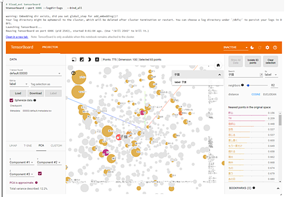This screenshot has height=197, width=285.
Task: Adjust the neighbors slider handle
Action: click(248, 85)
